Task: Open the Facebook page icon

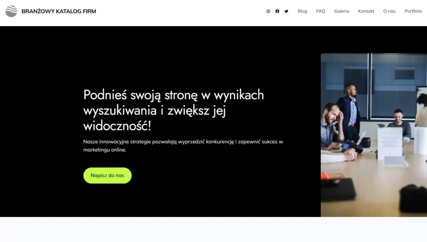Action: coord(277,11)
